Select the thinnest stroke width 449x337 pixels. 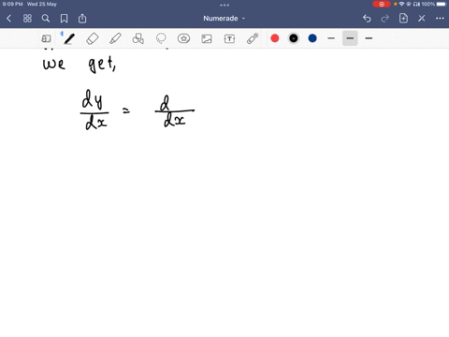point(331,38)
